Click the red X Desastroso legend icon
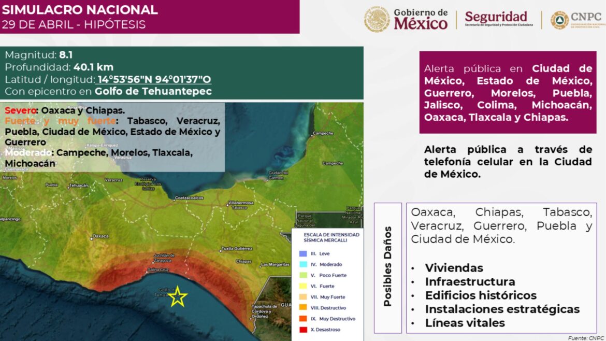The height and width of the screenshot is (341, 606). coord(304,330)
